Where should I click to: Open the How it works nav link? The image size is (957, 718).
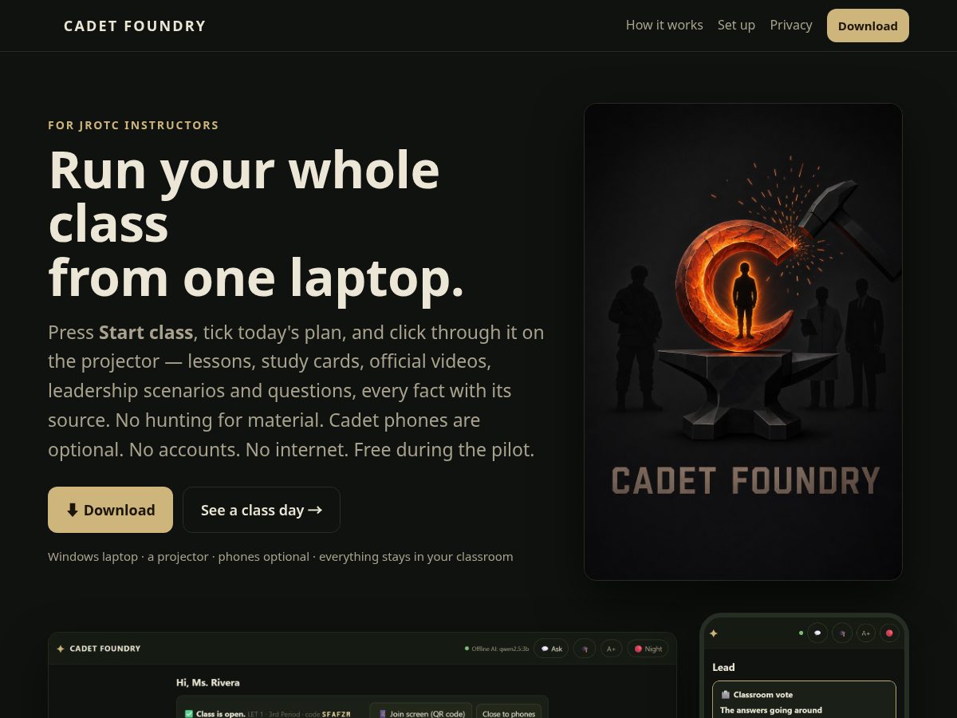(x=664, y=26)
